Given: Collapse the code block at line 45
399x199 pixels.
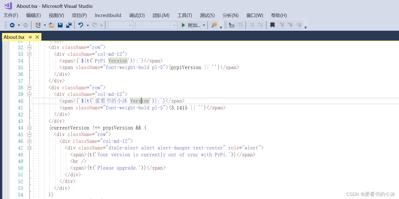Looking at the screenshot, I should (x=29, y=135).
